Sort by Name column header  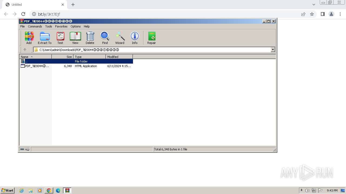(x=35, y=57)
